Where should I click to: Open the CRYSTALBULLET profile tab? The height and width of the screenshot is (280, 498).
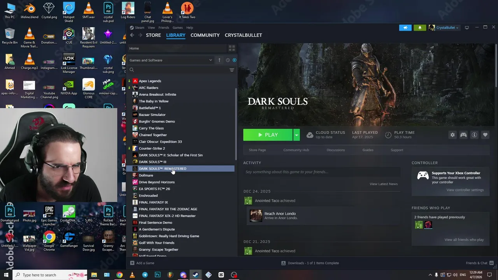point(243,35)
